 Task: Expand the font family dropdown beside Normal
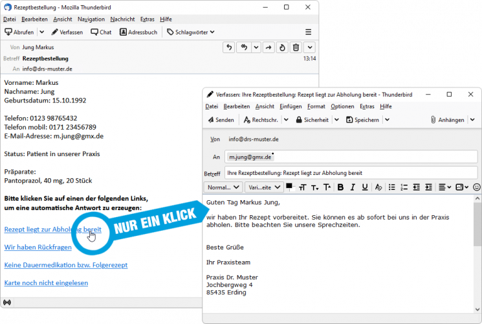pos(263,187)
